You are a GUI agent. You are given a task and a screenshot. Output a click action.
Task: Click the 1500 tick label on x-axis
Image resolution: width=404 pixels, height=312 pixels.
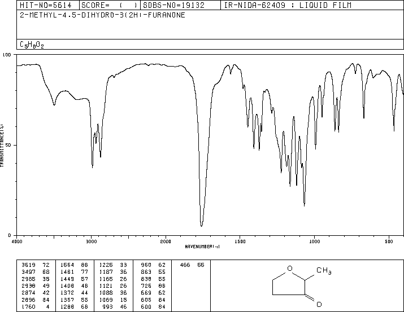[x=240, y=241]
